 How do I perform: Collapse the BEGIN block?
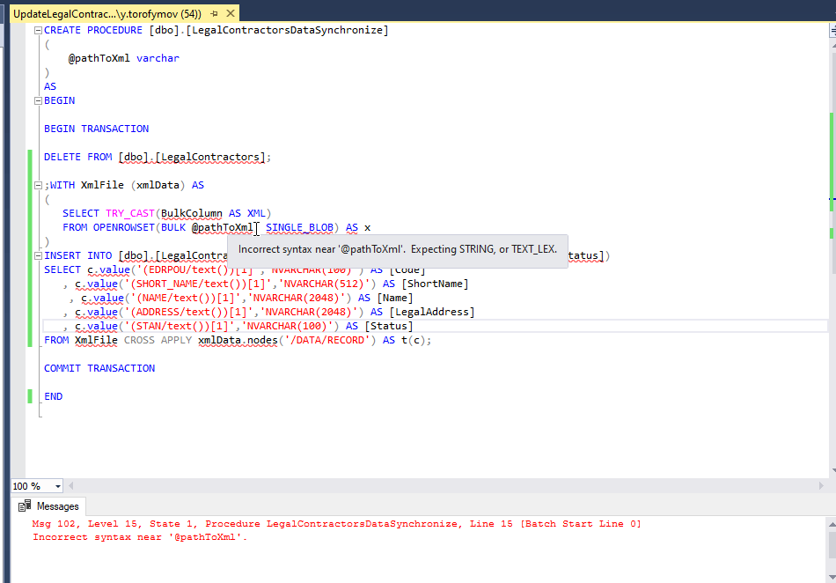tap(37, 100)
